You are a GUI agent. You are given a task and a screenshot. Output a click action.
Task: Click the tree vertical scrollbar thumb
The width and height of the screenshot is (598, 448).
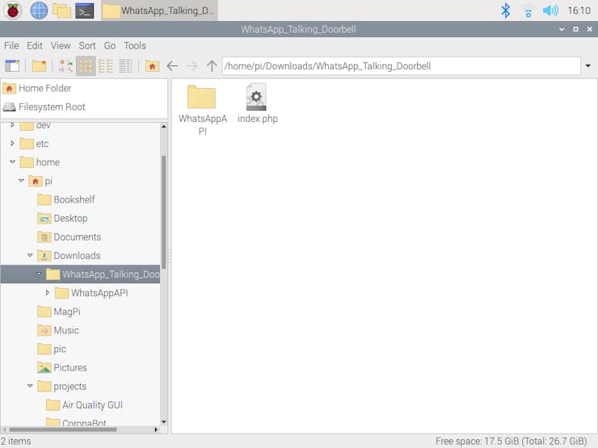point(163,212)
